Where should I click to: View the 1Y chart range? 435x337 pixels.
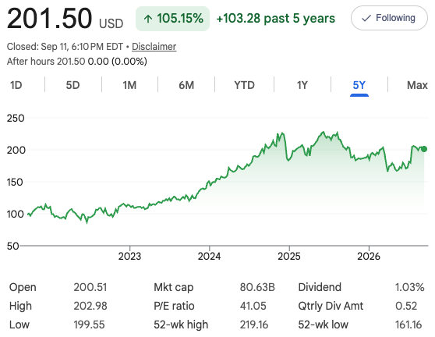click(x=302, y=85)
